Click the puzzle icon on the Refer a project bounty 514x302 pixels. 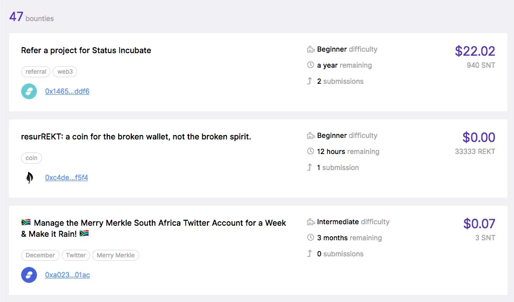tap(311, 50)
